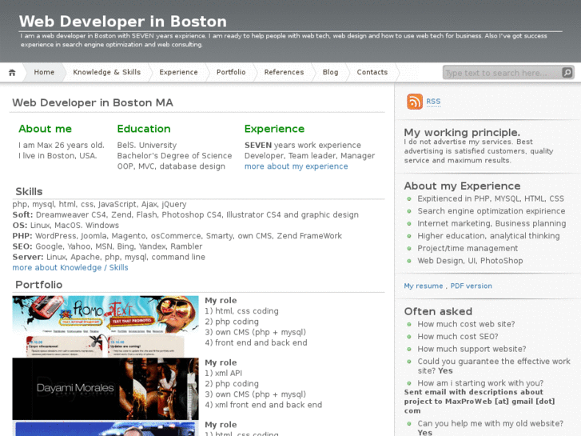
Task: Open the blue portfolio thumbnail at bottom
Action: 105,429
